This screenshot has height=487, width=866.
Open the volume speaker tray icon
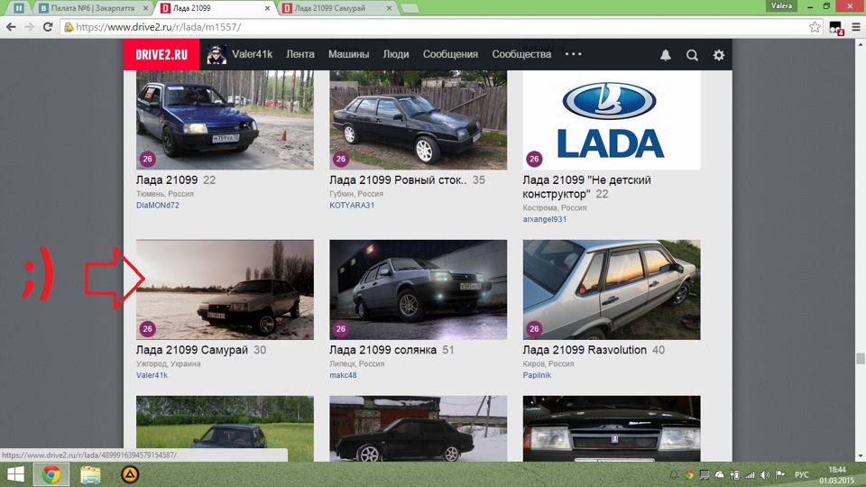click(x=765, y=475)
